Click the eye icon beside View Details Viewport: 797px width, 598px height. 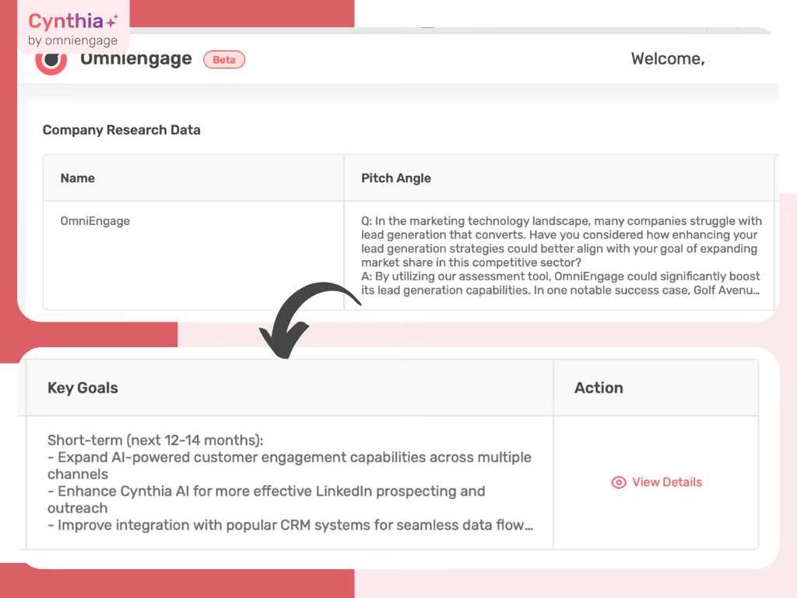point(619,483)
